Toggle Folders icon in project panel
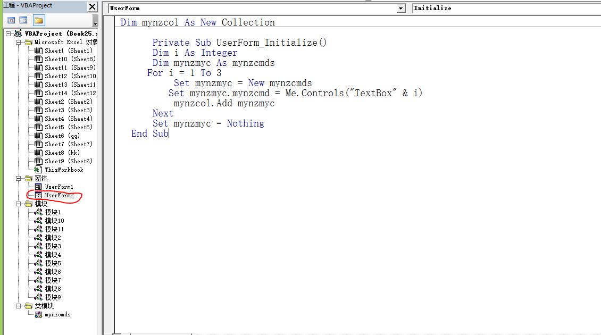Image resolution: width=601 pixels, height=335 pixels. [x=39, y=20]
